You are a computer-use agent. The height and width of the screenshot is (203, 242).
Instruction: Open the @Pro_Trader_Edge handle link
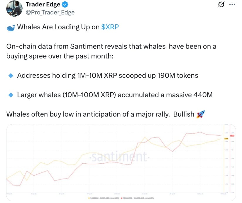coord(50,12)
